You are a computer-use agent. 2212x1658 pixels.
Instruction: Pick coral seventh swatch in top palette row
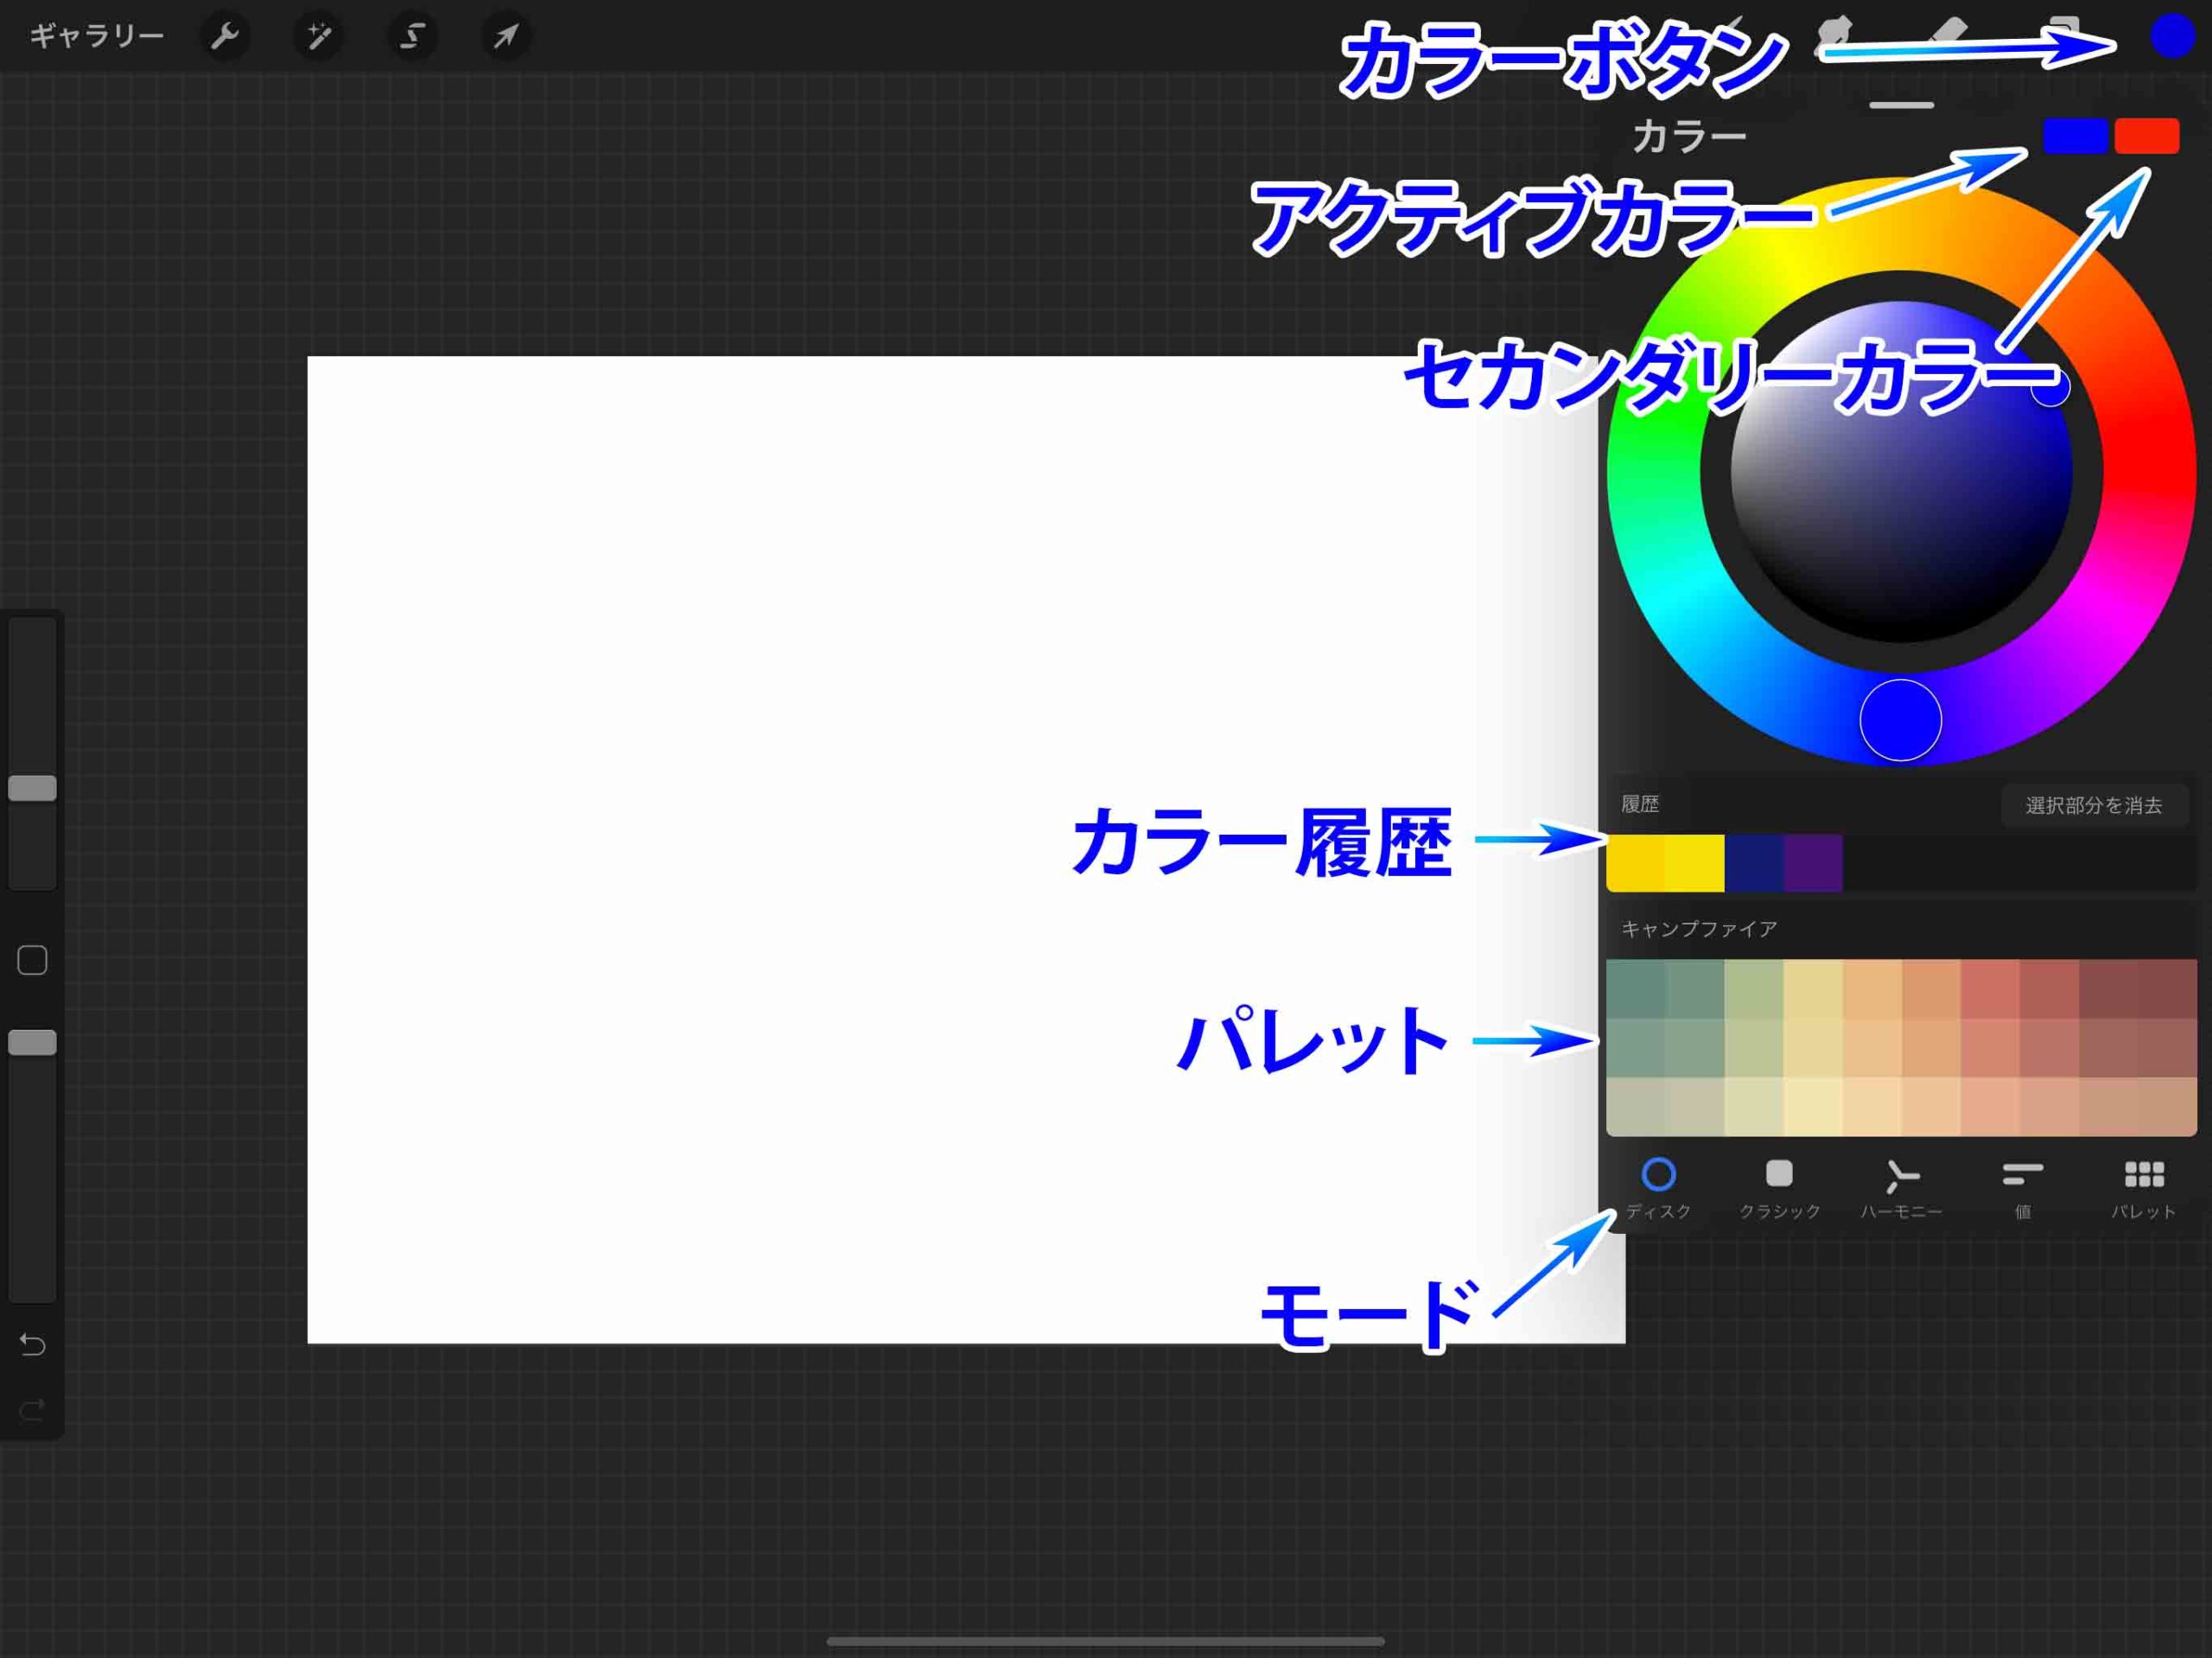tap(1990, 988)
